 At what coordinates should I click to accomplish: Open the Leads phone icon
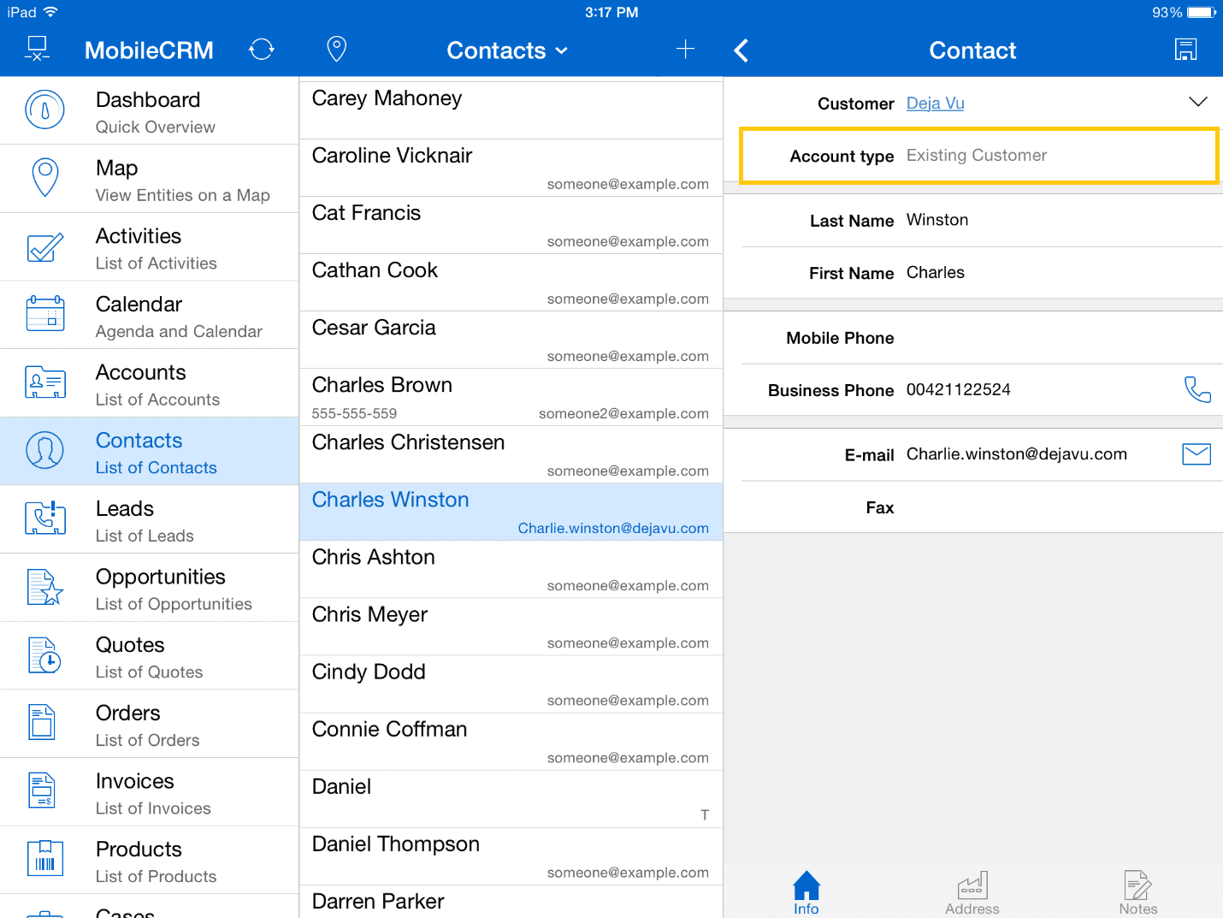[x=44, y=518]
